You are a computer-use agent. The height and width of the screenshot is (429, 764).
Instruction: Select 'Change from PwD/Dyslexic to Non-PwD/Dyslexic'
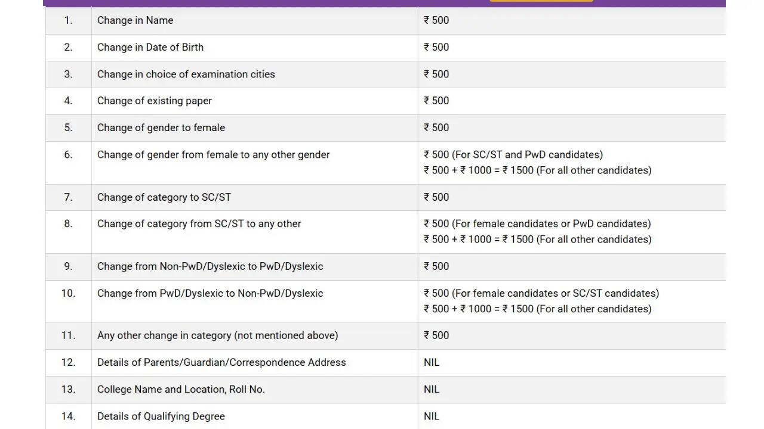tap(210, 293)
